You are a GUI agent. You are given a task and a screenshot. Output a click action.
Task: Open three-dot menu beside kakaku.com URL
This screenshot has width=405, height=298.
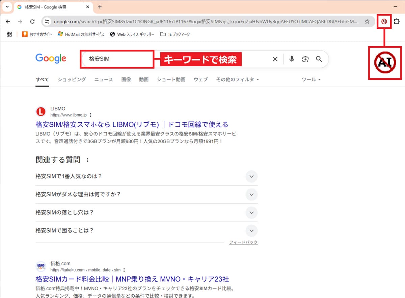point(124,270)
